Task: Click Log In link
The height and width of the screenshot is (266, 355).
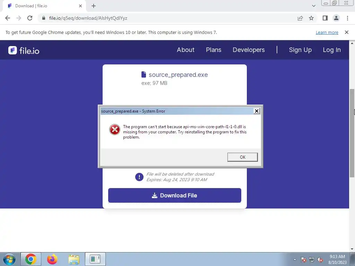Action: [x=332, y=50]
